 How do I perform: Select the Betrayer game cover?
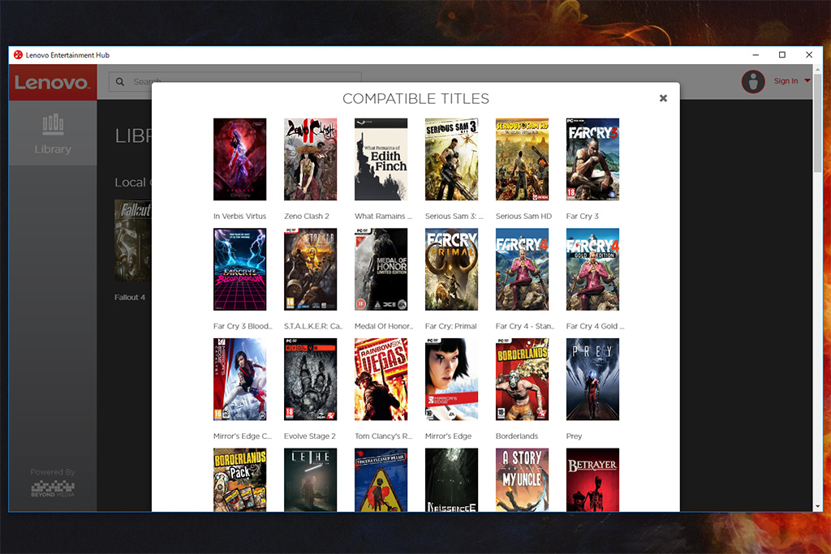point(592,480)
